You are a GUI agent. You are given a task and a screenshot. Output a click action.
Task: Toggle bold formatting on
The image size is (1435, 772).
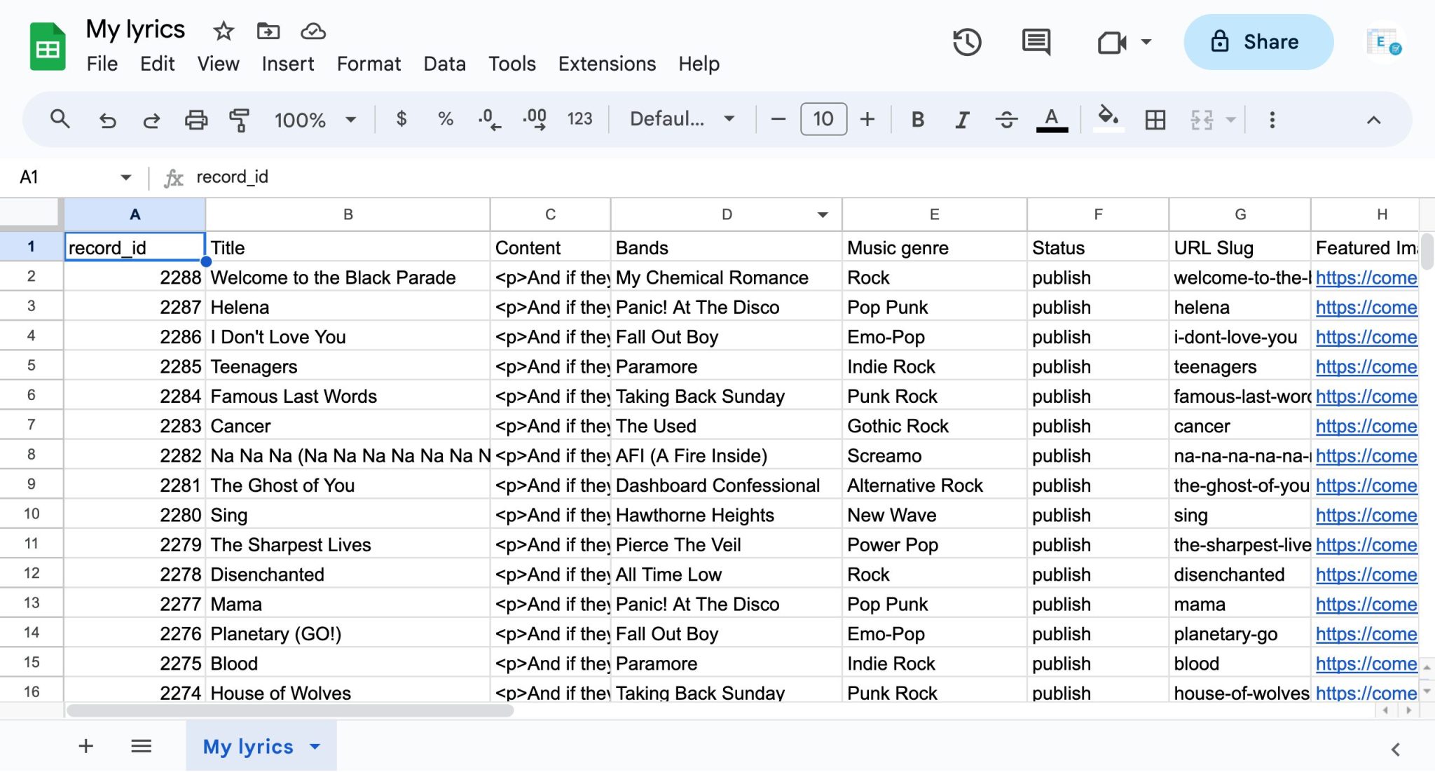[917, 119]
